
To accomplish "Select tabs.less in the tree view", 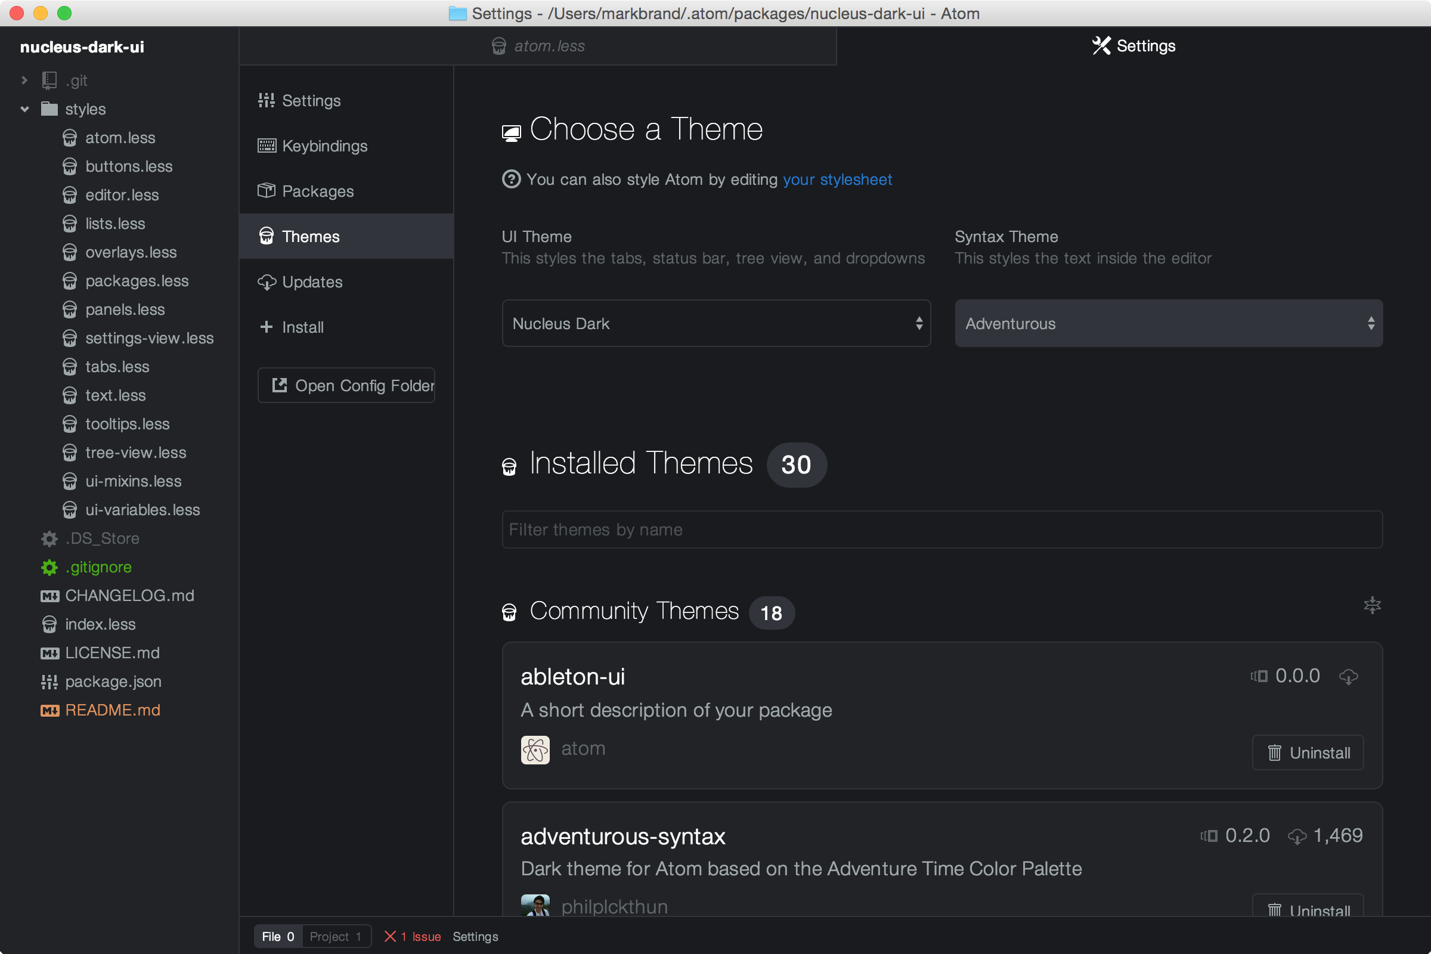I will (119, 367).
